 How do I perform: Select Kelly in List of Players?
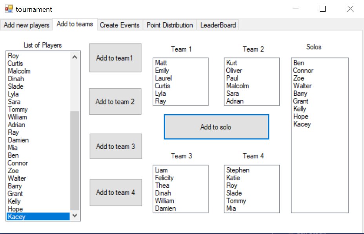coord(38,201)
